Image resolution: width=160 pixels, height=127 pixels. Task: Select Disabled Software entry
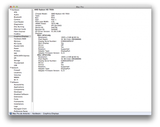pyautogui.click(x=21, y=94)
